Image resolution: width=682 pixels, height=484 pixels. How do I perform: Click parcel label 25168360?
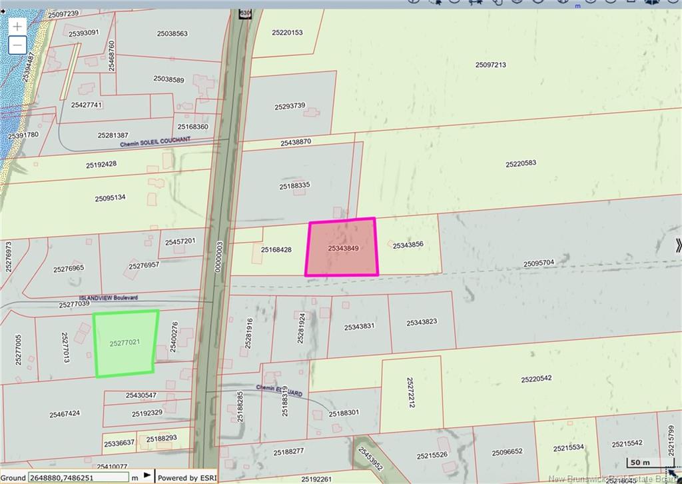point(192,127)
